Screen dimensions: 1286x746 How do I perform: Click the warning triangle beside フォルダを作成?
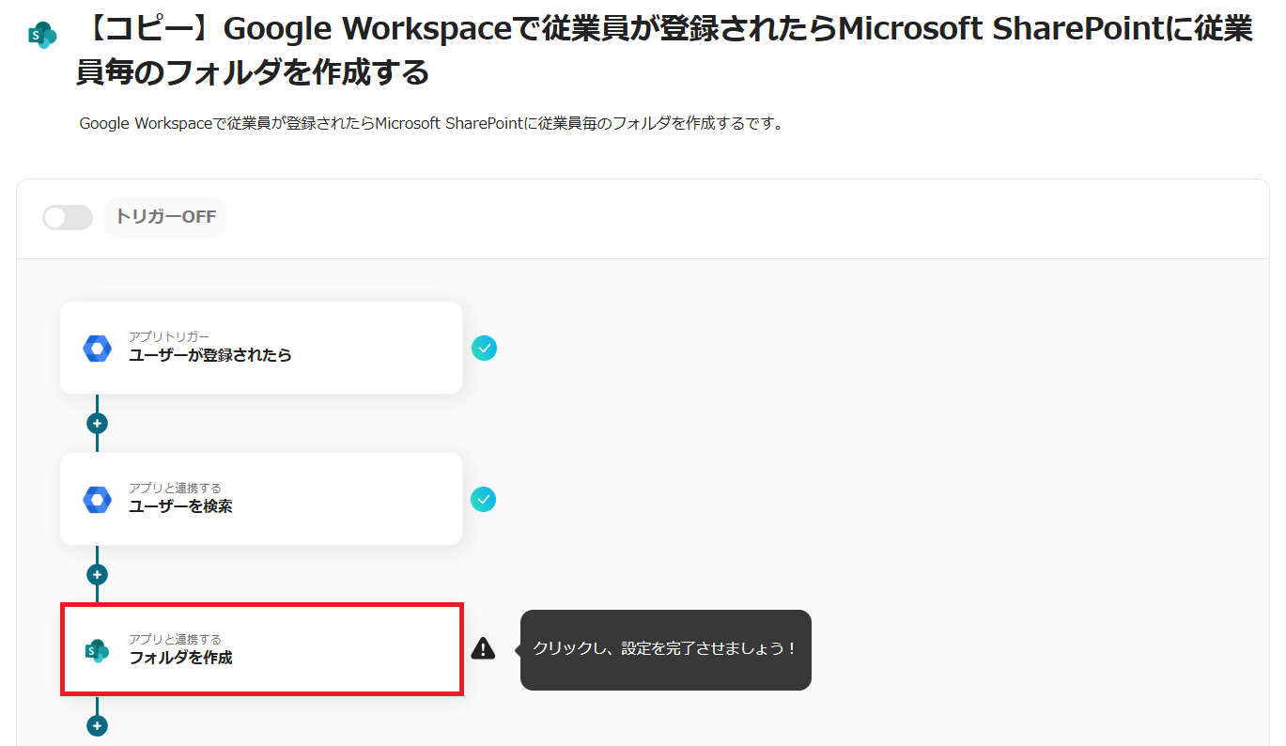click(483, 648)
